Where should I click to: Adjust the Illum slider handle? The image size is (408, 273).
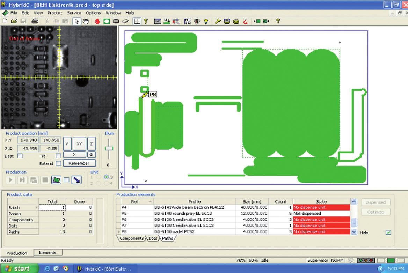point(109,148)
